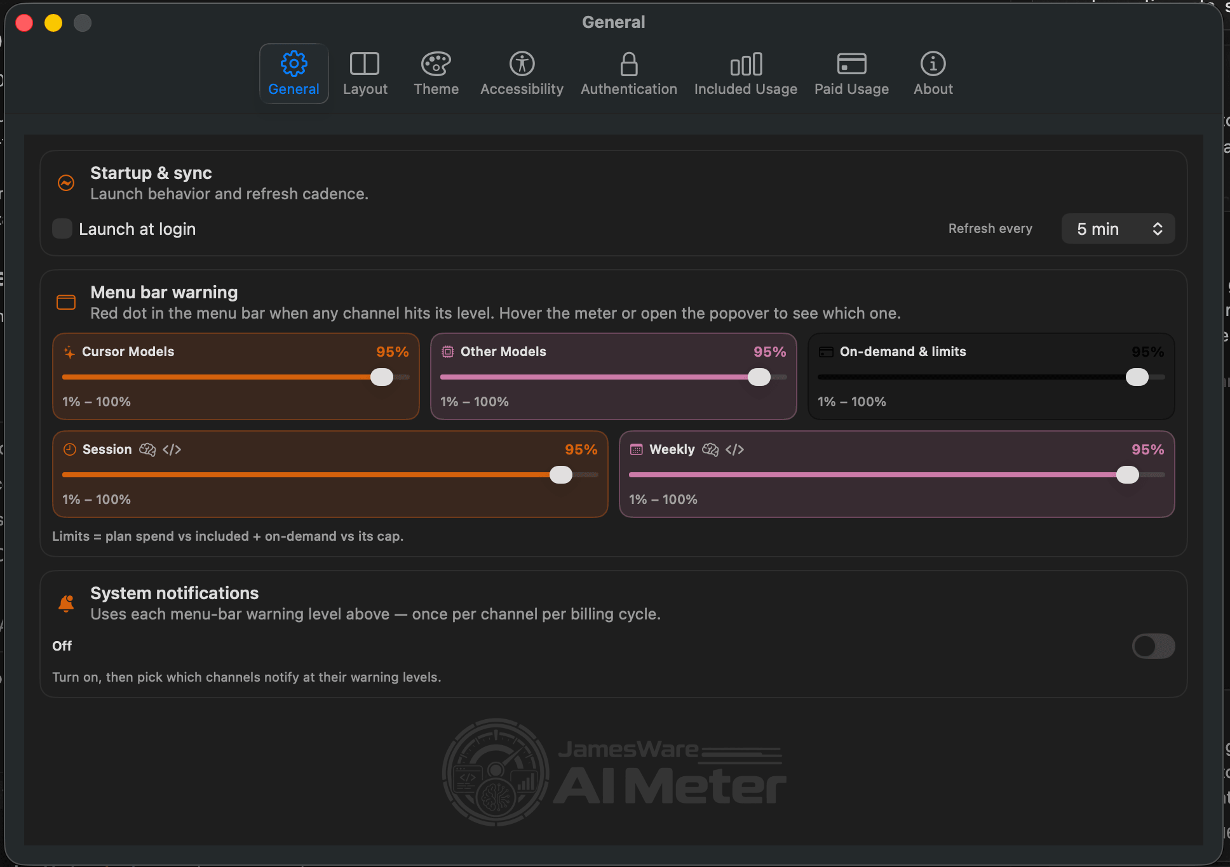The height and width of the screenshot is (867, 1230).
Task: Click the 95% value on On-demand & limits
Action: pos(1147,352)
